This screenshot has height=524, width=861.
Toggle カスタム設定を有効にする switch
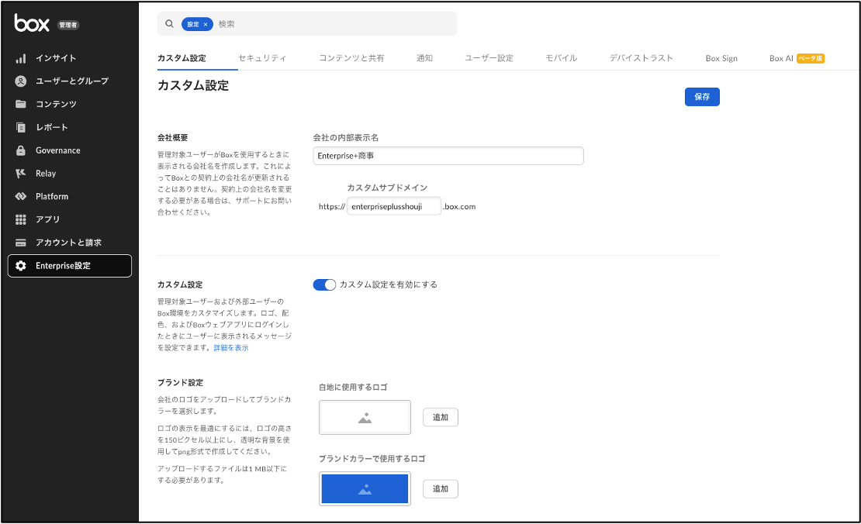click(324, 284)
